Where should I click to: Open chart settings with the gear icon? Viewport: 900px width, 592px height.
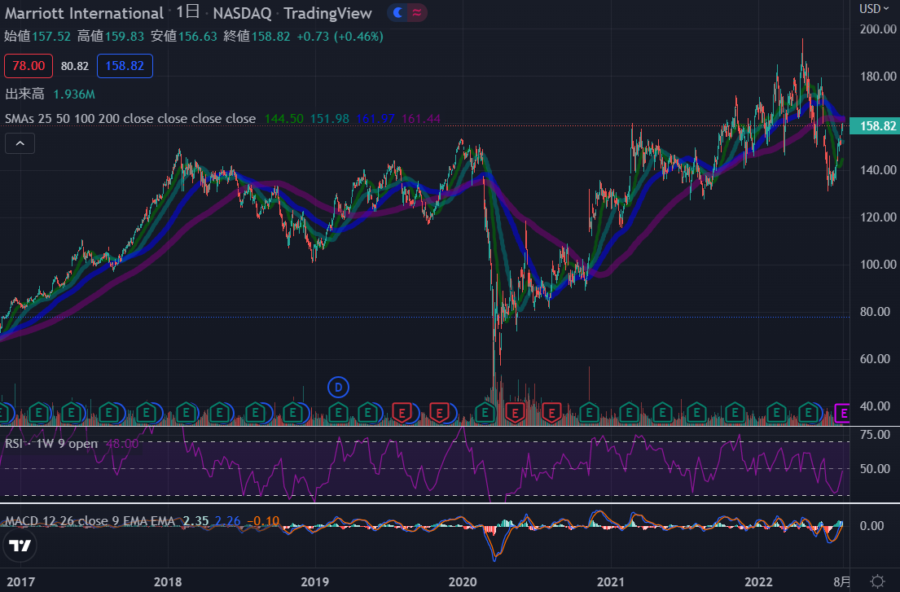click(x=877, y=581)
